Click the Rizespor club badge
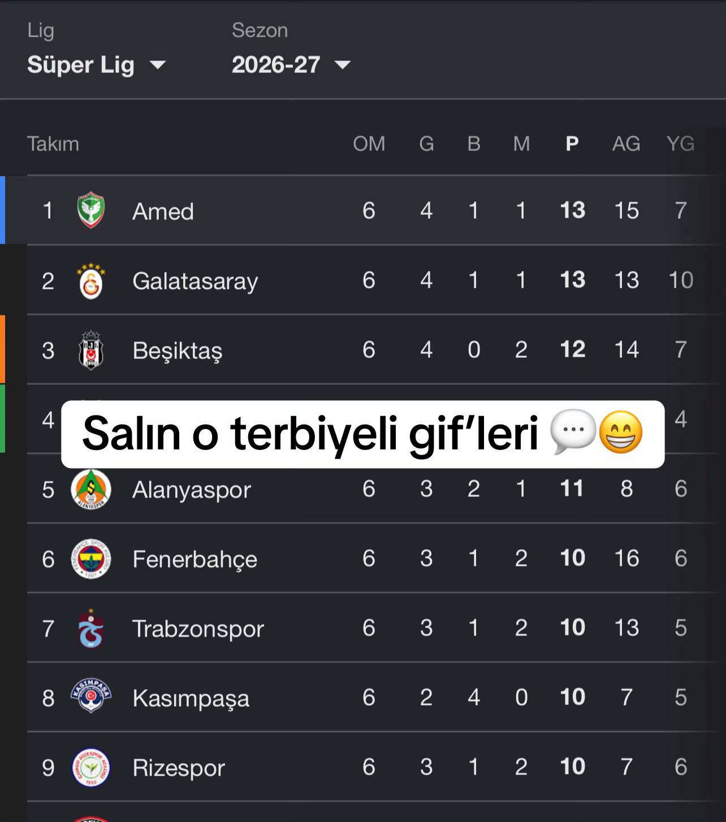Screen dimensions: 726x822 point(91,768)
